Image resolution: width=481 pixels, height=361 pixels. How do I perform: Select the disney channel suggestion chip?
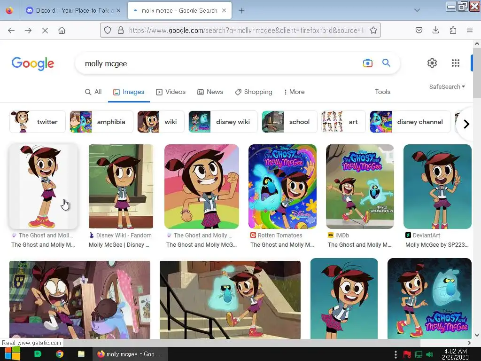click(x=410, y=122)
